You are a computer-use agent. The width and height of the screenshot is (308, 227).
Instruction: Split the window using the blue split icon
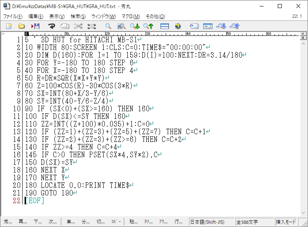tap(164, 26)
